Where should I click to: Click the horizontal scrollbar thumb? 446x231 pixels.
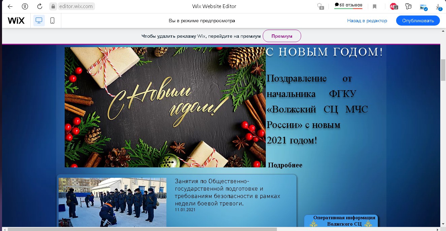pyautogui.click(x=142, y=229)
